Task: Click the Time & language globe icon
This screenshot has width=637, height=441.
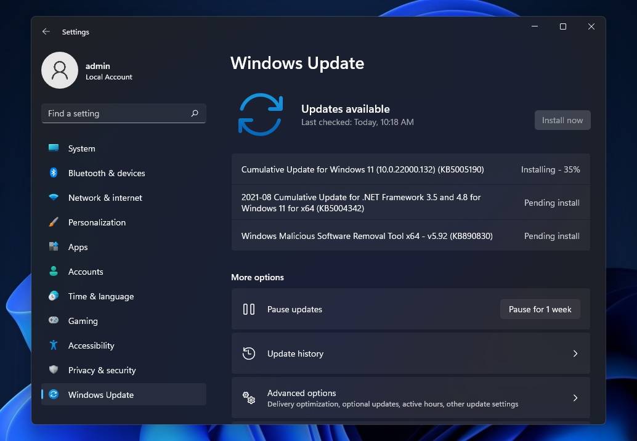Action: 54,296
